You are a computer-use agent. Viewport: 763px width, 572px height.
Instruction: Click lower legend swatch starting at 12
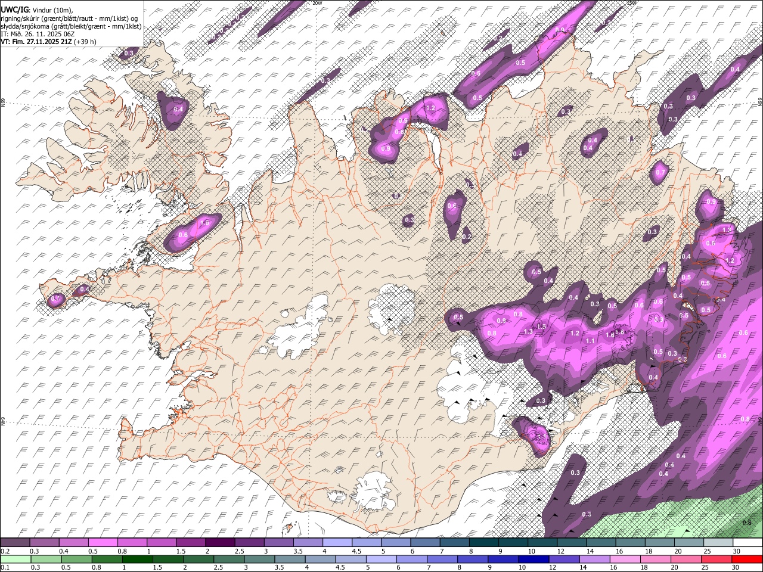pyautogui.click(x=564, y=559)
